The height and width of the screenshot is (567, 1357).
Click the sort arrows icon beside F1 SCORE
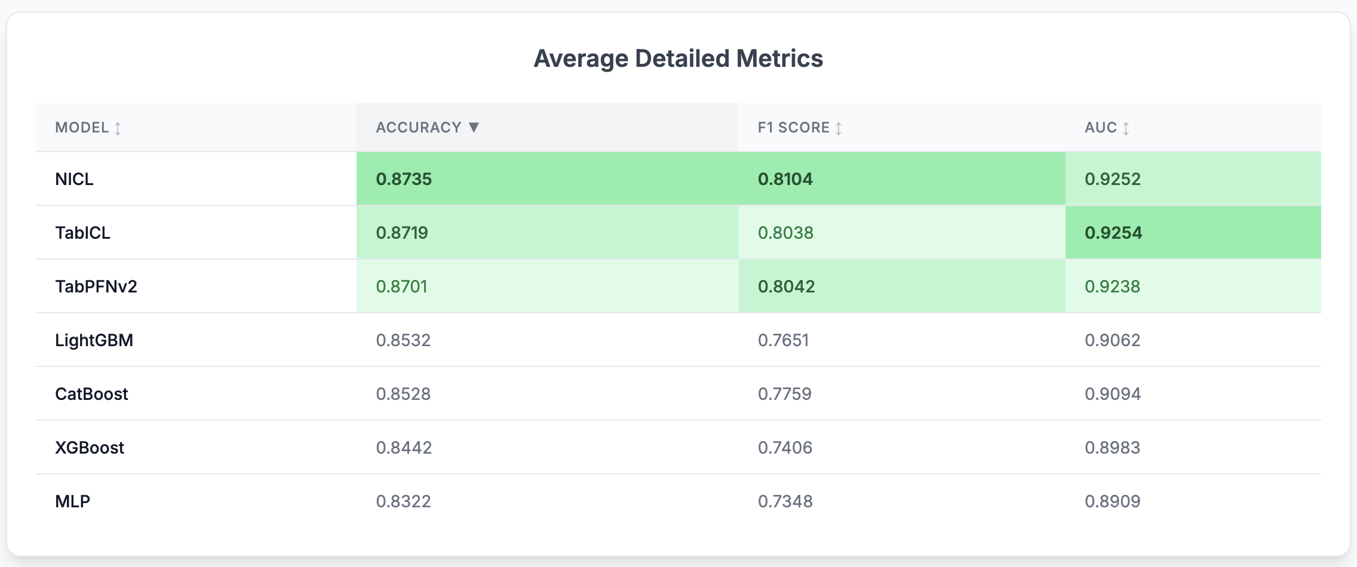[x=839, y=128]
